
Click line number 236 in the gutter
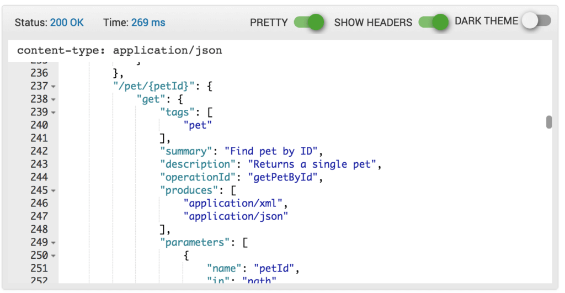[x=39, y=73]
